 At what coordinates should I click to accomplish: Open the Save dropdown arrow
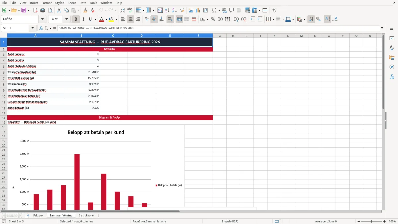(29, 10)
